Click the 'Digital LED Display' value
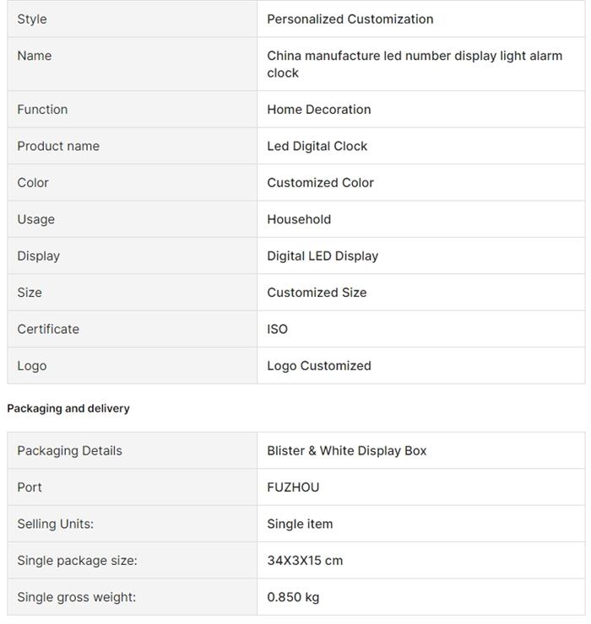 tap(323, 256)
